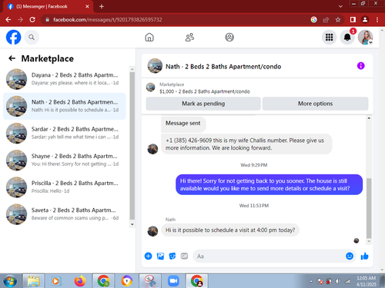The image size is (385, 288).
Task: Open the Friends icon in top navigation
Action: point(189,38)
